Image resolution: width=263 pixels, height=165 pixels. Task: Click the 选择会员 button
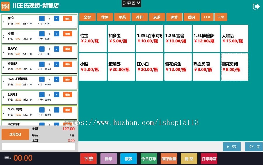pos(15,135)
